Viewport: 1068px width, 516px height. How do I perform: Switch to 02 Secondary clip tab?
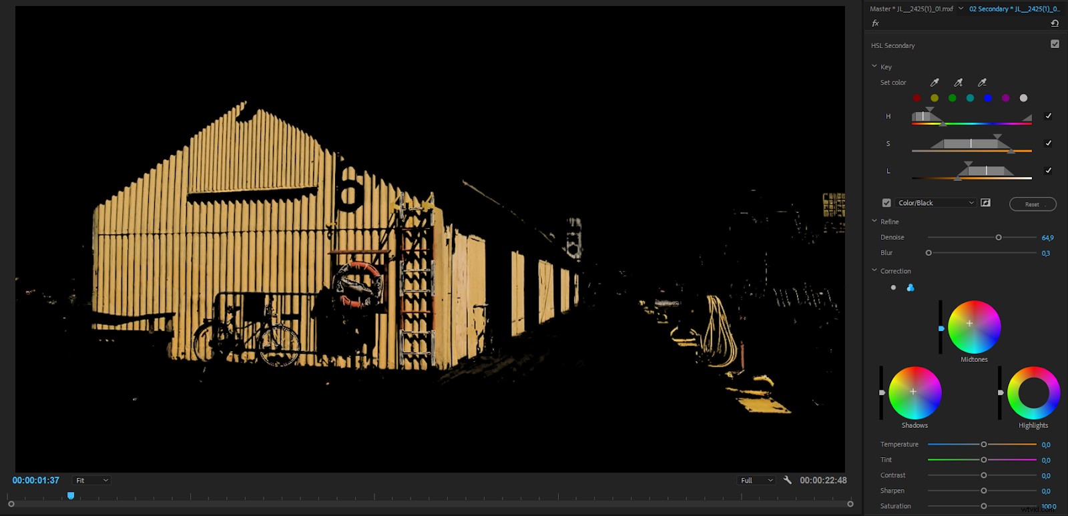1015,9
